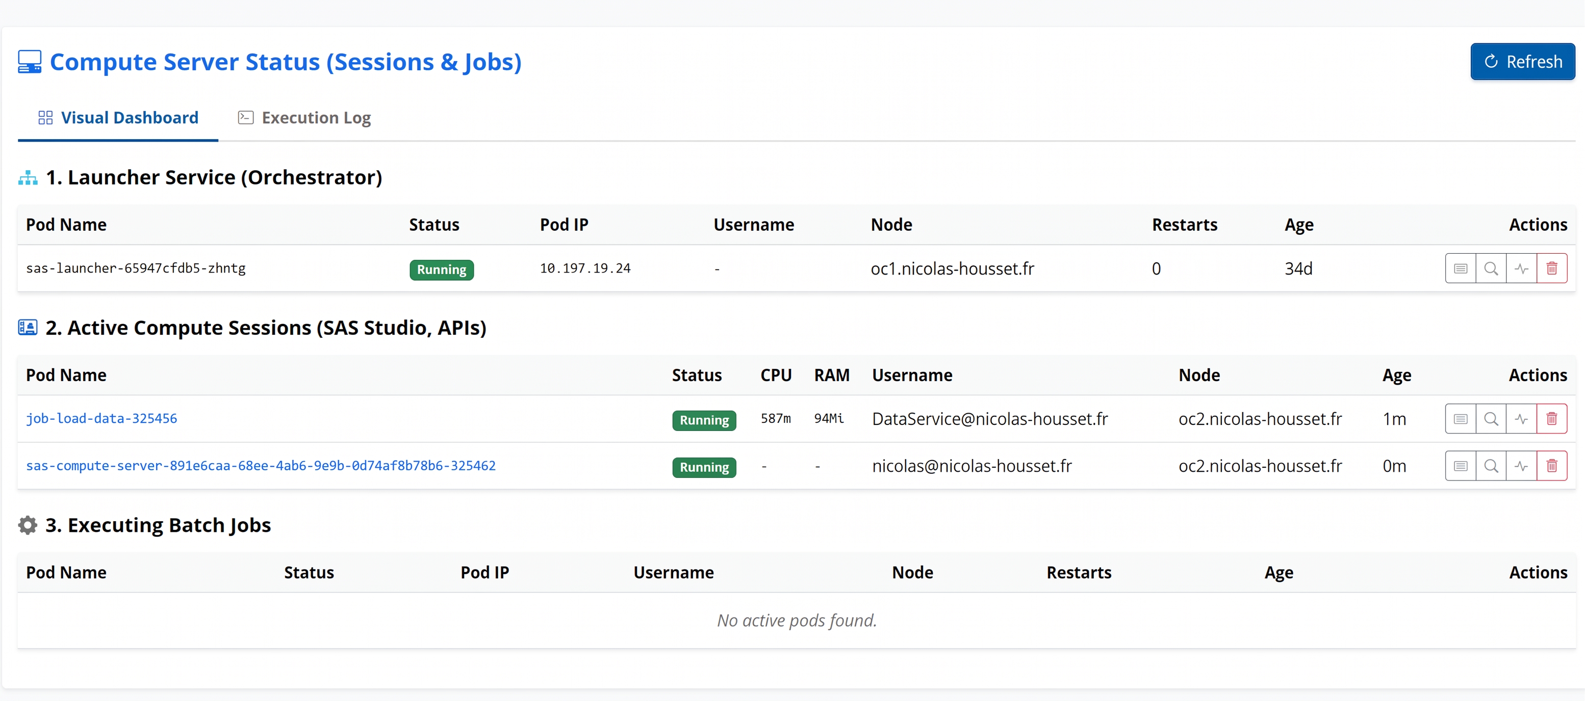Click the Compute Server Status title

tap(286, 62)
